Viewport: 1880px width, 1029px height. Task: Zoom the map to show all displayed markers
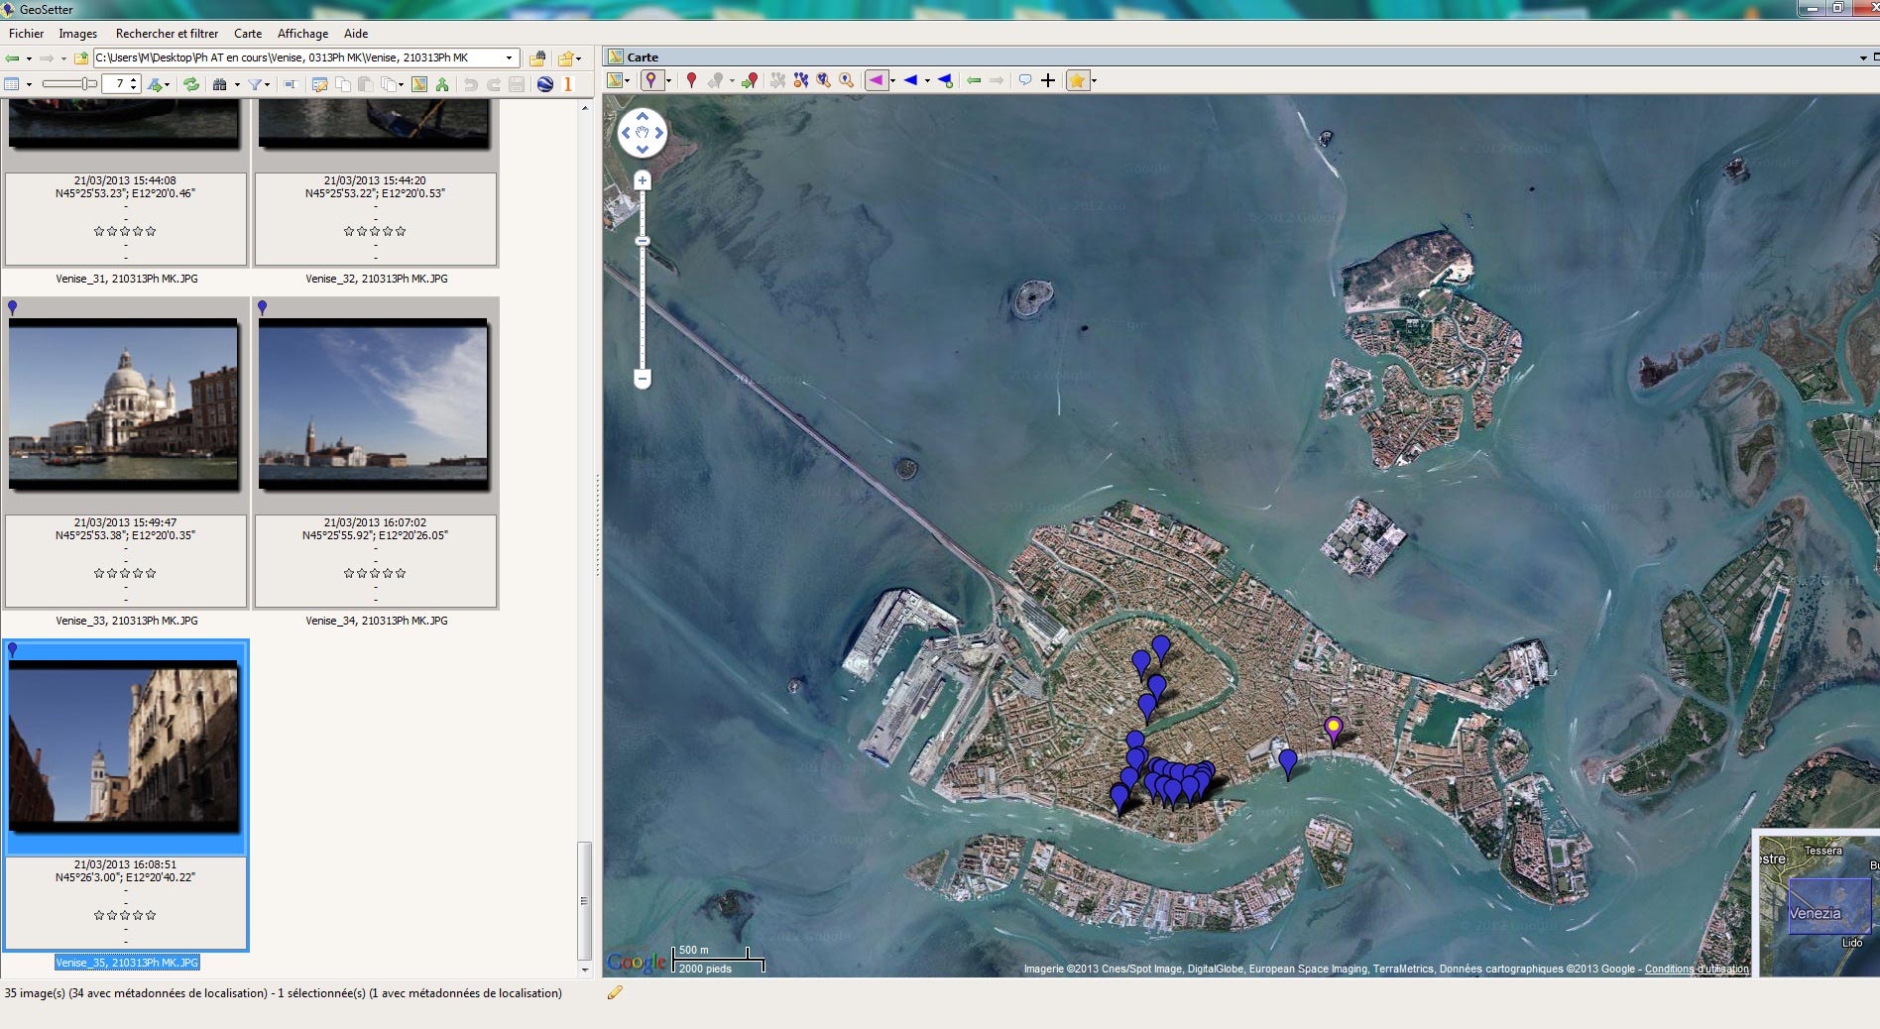point(822,80)
